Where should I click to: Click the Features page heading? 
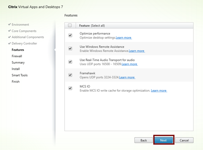point(71,15)
